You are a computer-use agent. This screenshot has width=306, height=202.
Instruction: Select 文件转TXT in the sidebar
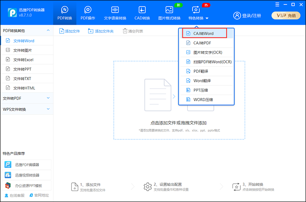pyautogui.click(x=27, y=78)
